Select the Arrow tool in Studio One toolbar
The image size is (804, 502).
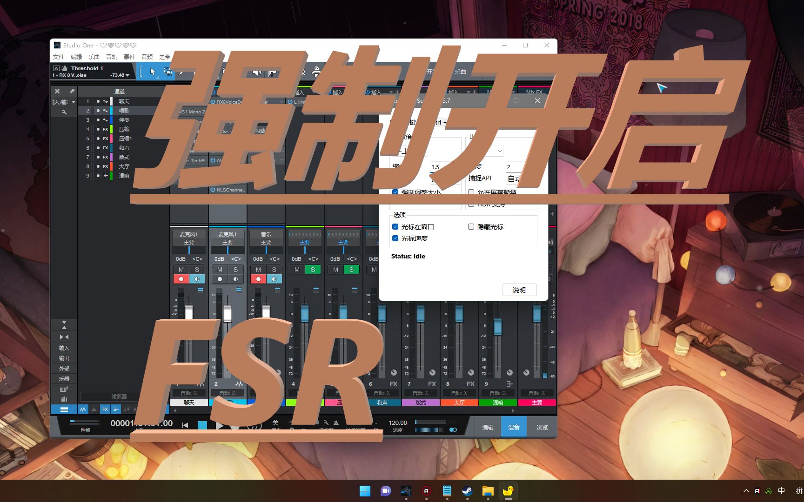(x=153, y=72)
